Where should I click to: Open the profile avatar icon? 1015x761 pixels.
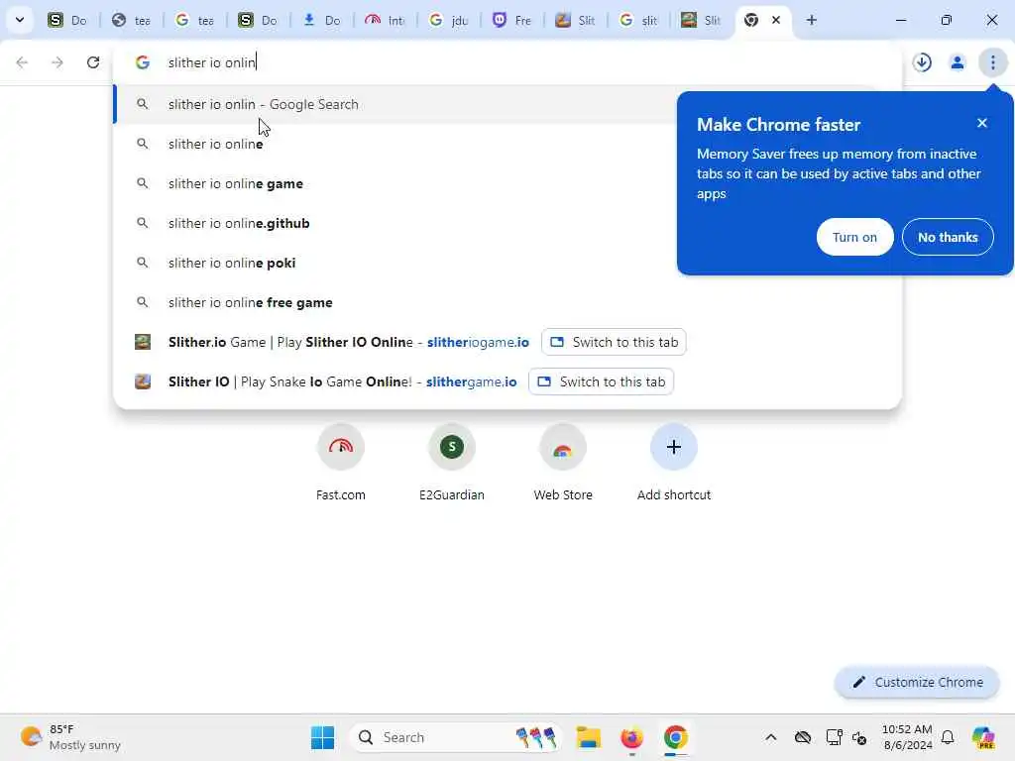(x=957, y=62)
